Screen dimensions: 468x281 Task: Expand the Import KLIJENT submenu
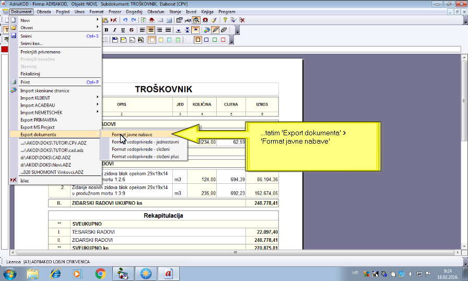tap(55, 98)
